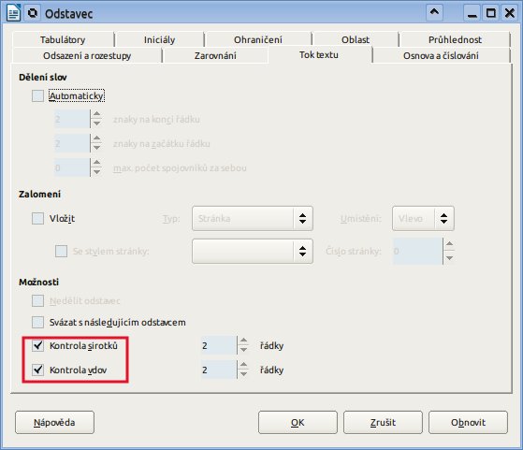
Task: Cancel with the Zrušit button
Action: click(x=383, y=422)
